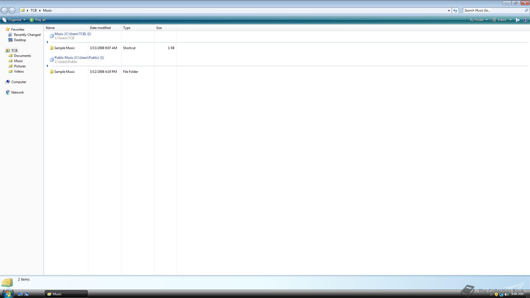Click the Help question mark icon
Viewport: 530px width, 298px height.
click(525, 20)
